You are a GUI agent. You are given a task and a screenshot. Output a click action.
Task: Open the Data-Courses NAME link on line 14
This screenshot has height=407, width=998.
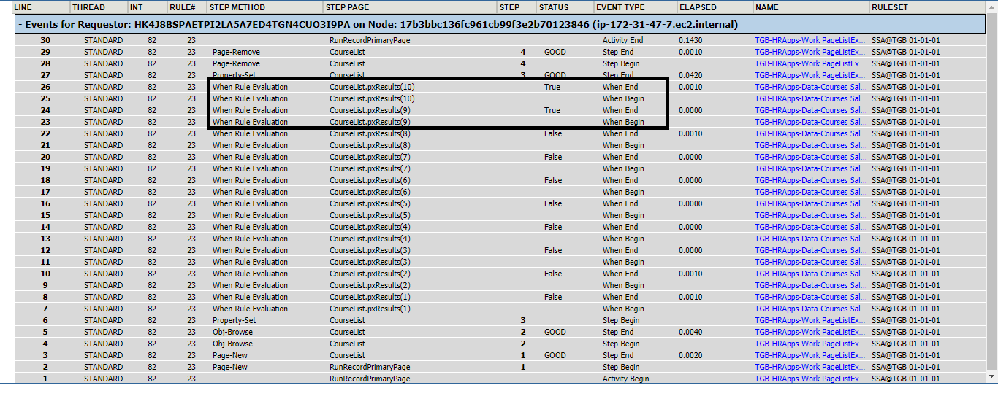(810, 227)
